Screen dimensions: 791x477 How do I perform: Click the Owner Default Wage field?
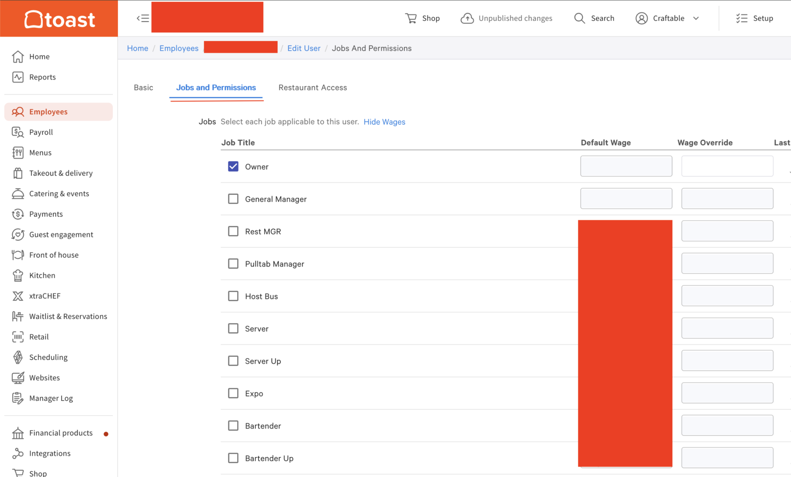pyautogui.click(x=626, y=166)
